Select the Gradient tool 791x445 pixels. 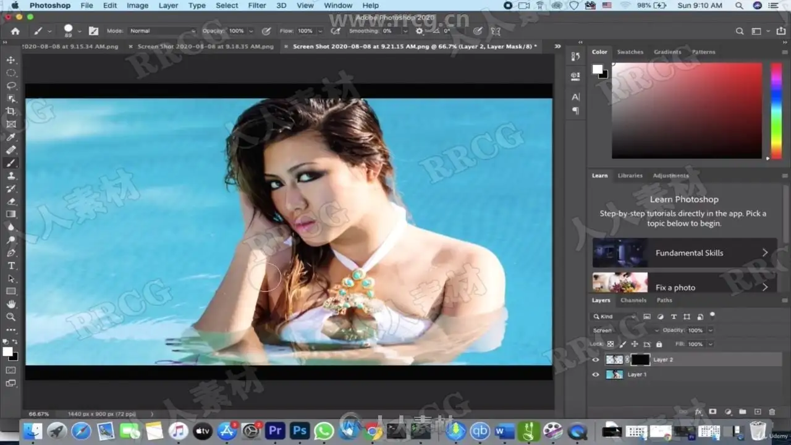click(11, 214)
